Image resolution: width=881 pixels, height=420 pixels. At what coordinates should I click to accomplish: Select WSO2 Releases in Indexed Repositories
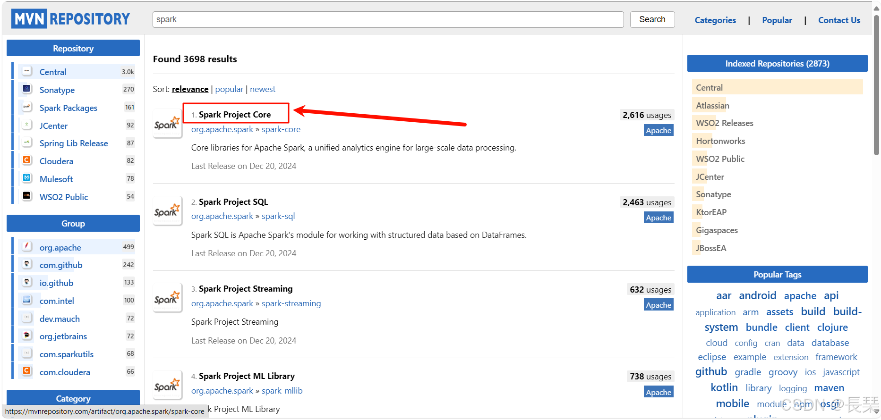[725, 123]
